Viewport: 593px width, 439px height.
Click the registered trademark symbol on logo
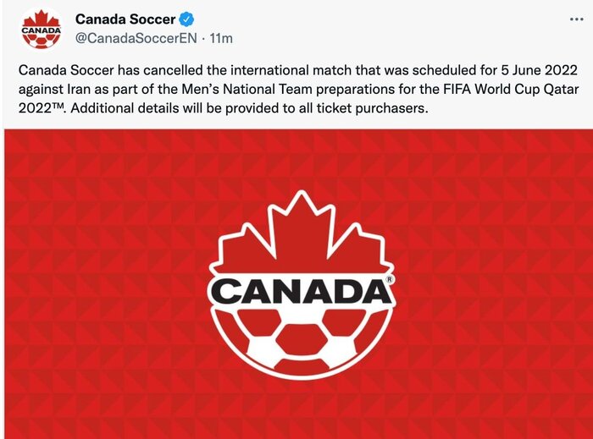388,278
